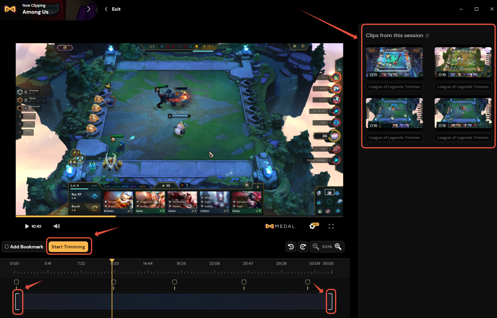Seek on the orange video progress bar

tap(179, 216)
